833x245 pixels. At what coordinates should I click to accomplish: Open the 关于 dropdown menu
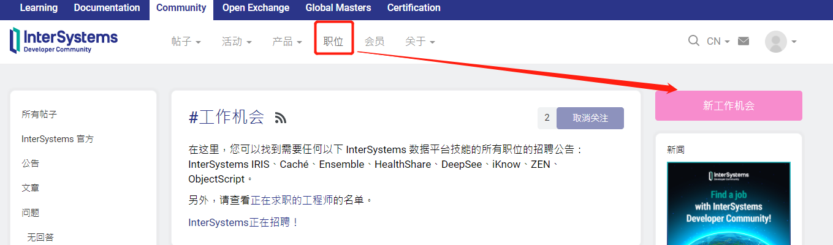pyautogui.click(x=420, y=42)
